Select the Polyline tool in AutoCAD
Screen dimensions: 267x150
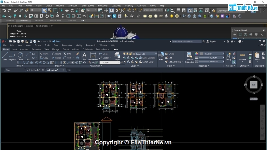click(12, 56)
